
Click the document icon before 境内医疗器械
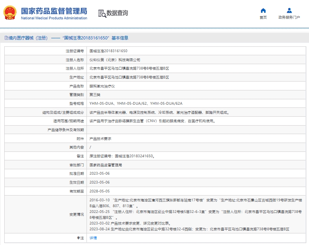tap(6, 38)
